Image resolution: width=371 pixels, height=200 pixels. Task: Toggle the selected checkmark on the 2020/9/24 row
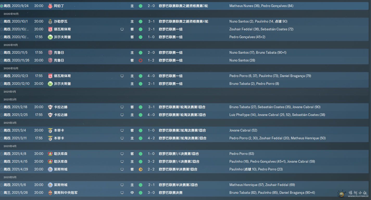coord(2,6)
